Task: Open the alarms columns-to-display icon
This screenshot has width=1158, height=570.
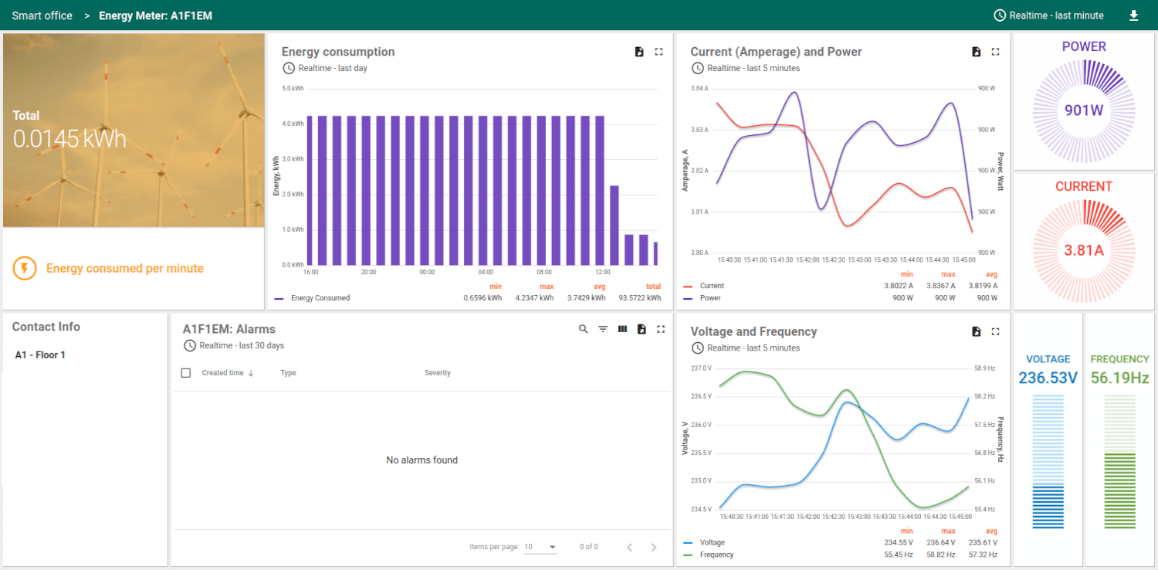Action: [x=622, y=329]
